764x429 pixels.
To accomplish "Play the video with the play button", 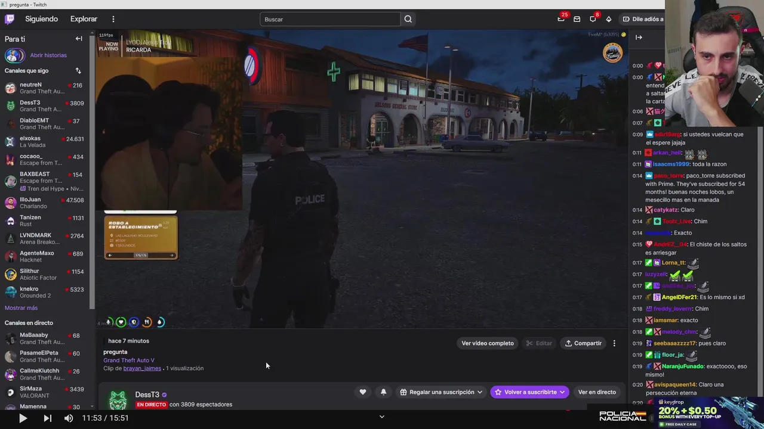I will click(x=23, y=418).
